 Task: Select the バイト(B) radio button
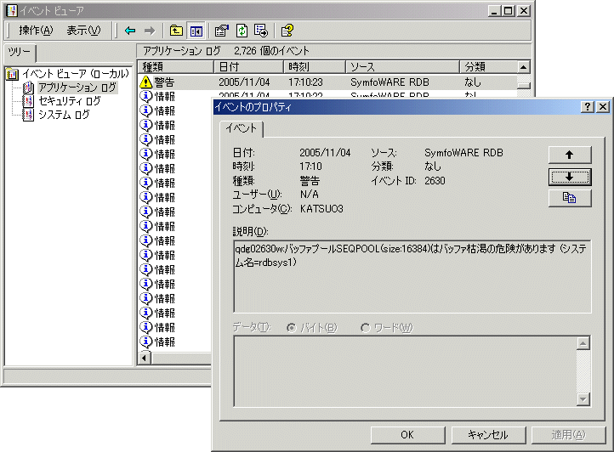pos(292,328)
